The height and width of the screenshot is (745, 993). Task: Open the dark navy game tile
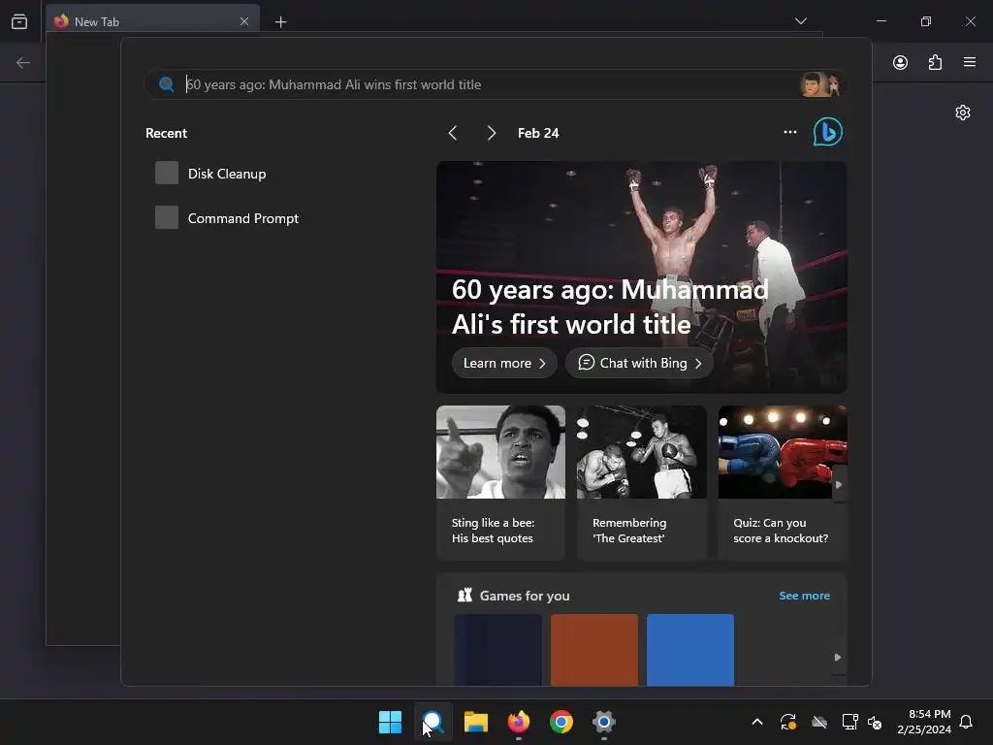click(497, 649)
